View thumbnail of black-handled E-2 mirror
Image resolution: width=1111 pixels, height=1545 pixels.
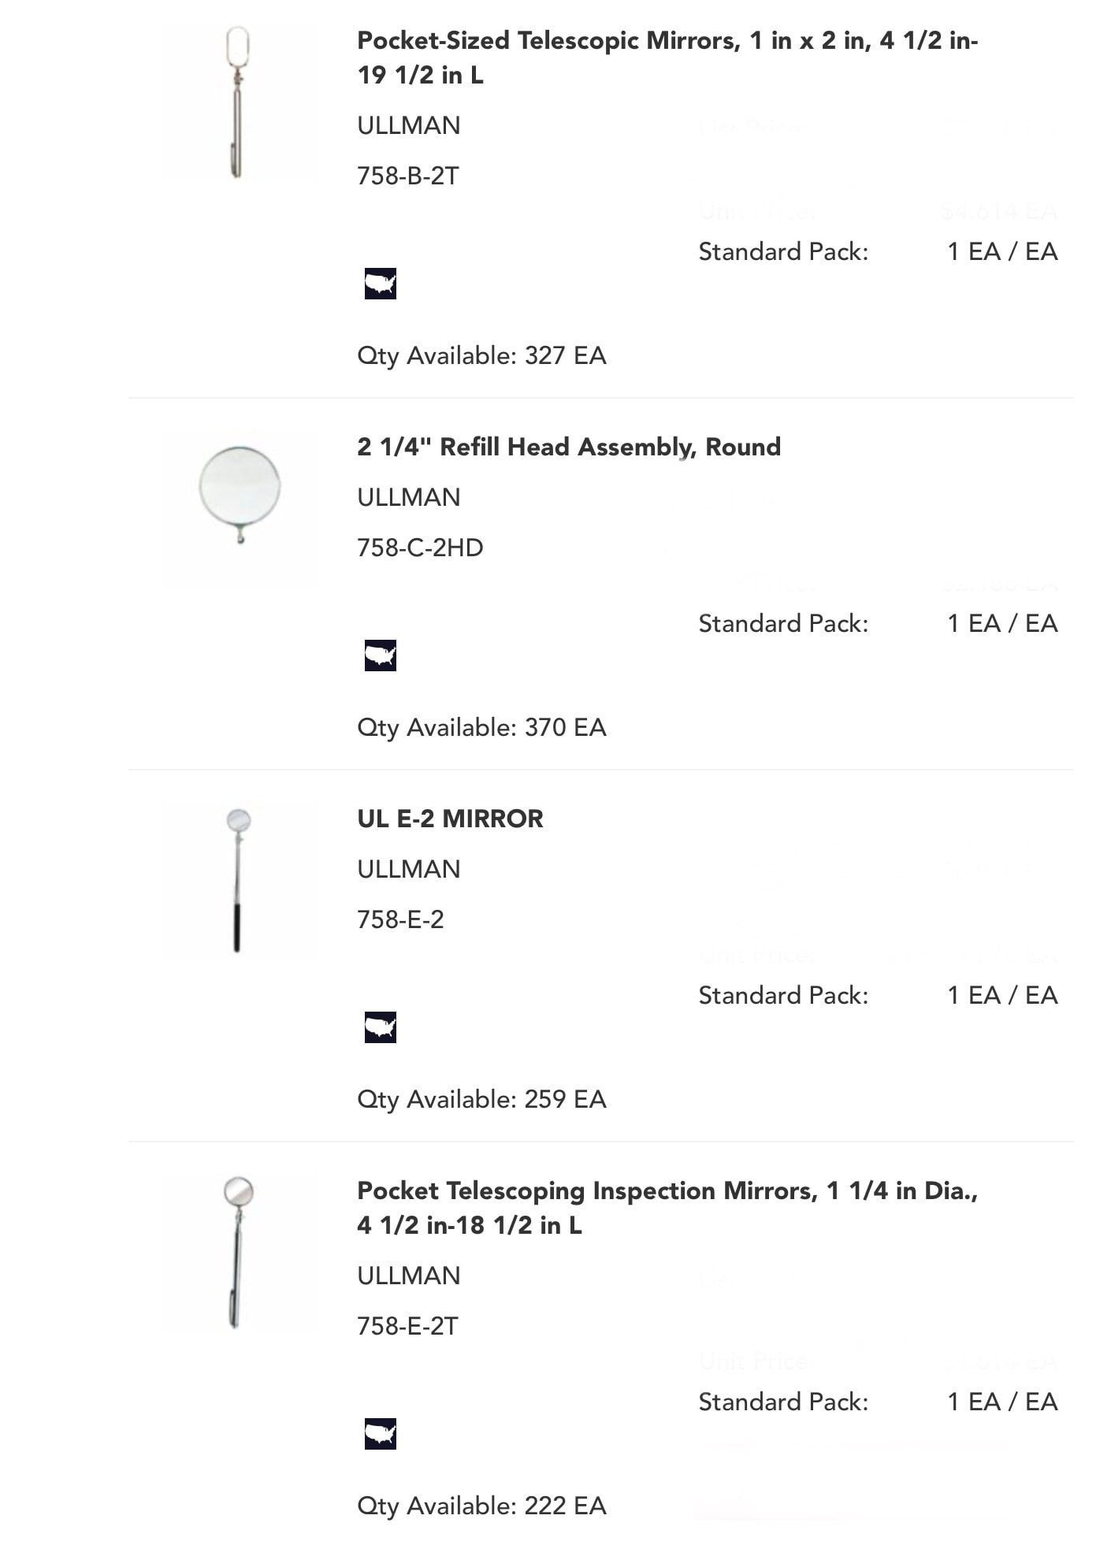pyautogui.click(x=238, y=881)
